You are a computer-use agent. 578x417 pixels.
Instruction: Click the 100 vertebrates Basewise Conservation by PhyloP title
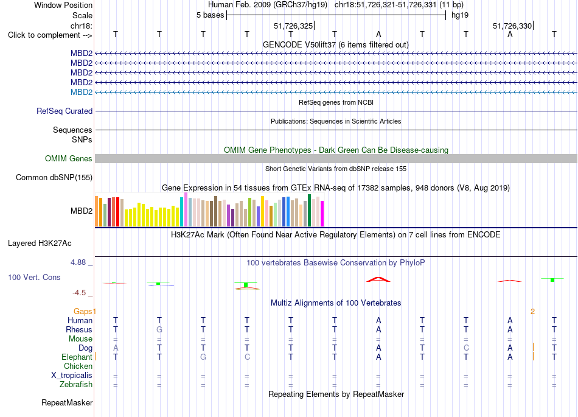coord(335,263)
